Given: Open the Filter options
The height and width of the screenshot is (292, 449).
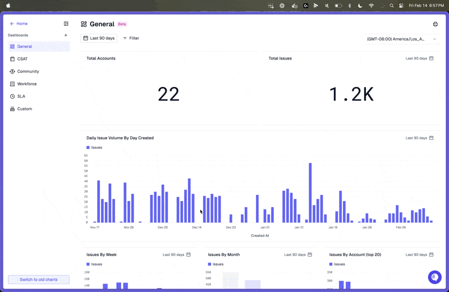Looking at the screenshot, I should [x=131, y=38].
